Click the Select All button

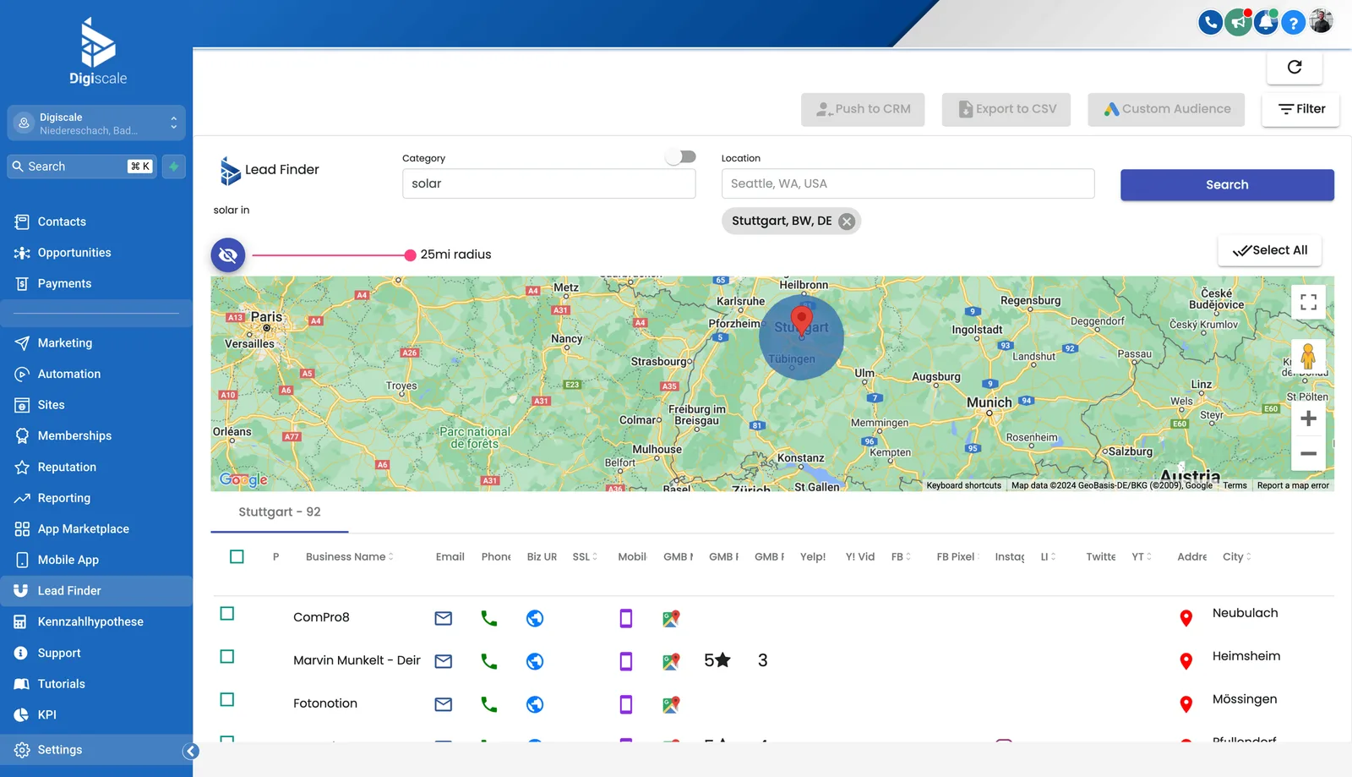pos(1269,250)
